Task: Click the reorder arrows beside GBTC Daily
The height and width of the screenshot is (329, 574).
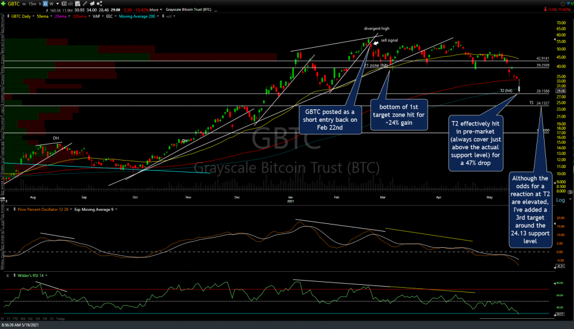Action: (8, 16)
